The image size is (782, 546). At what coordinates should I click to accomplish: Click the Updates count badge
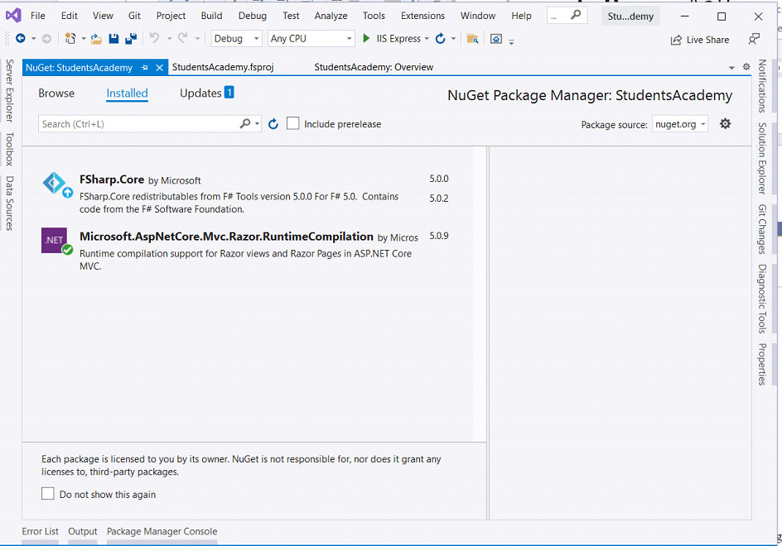(229, 93)
